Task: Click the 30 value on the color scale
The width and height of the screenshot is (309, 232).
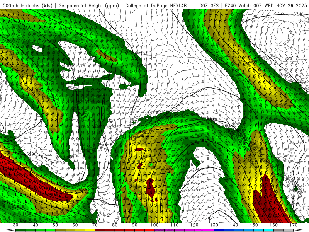Action: point(15,225)
